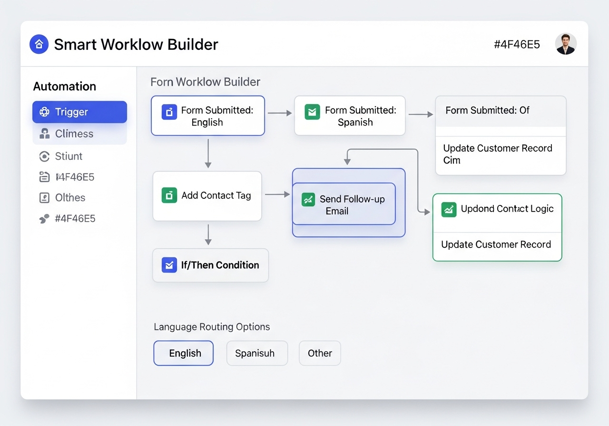Open the user profile avatar
This screenshot has width=609, height=426.
click(566, 44)
